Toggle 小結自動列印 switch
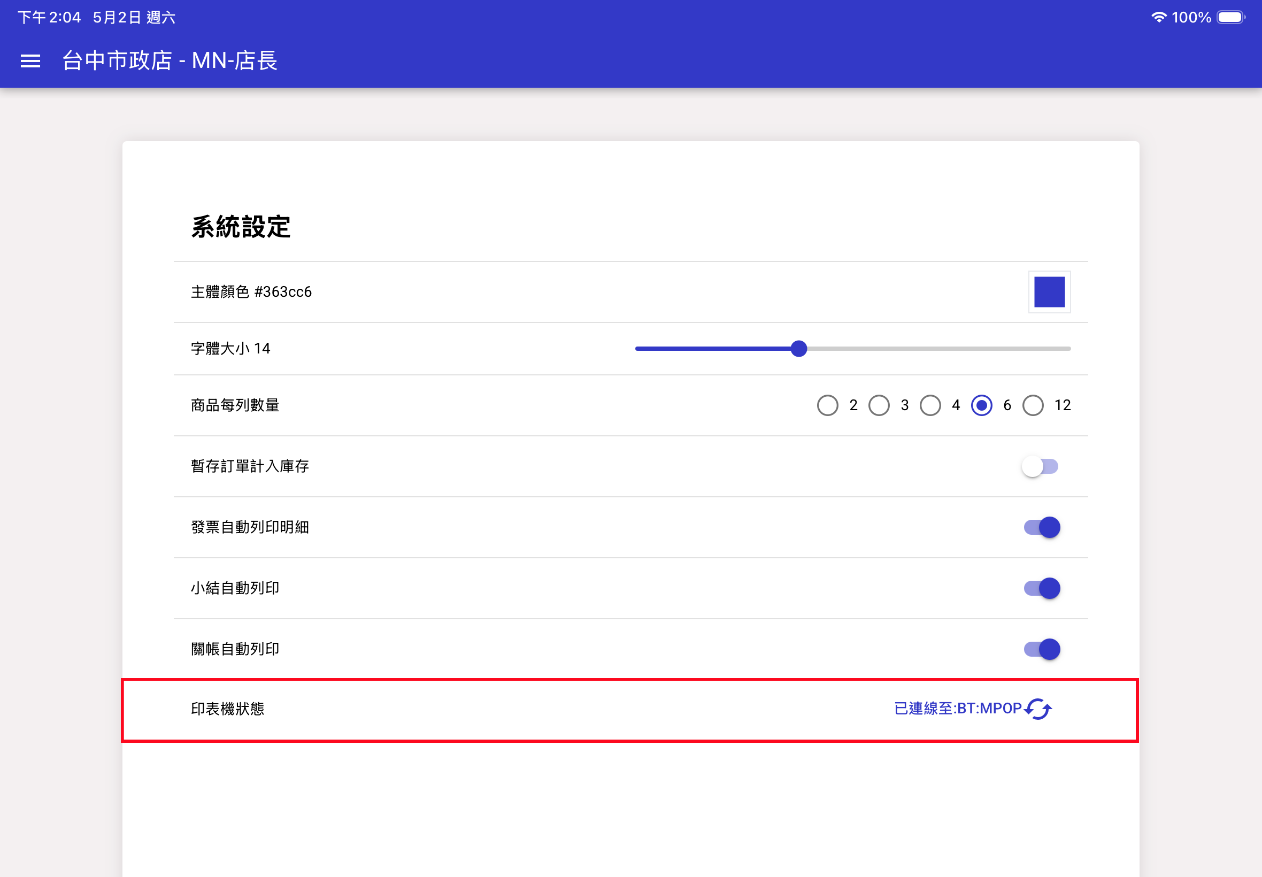This screenshot has width=1262, height=877. coord(1042,589)
